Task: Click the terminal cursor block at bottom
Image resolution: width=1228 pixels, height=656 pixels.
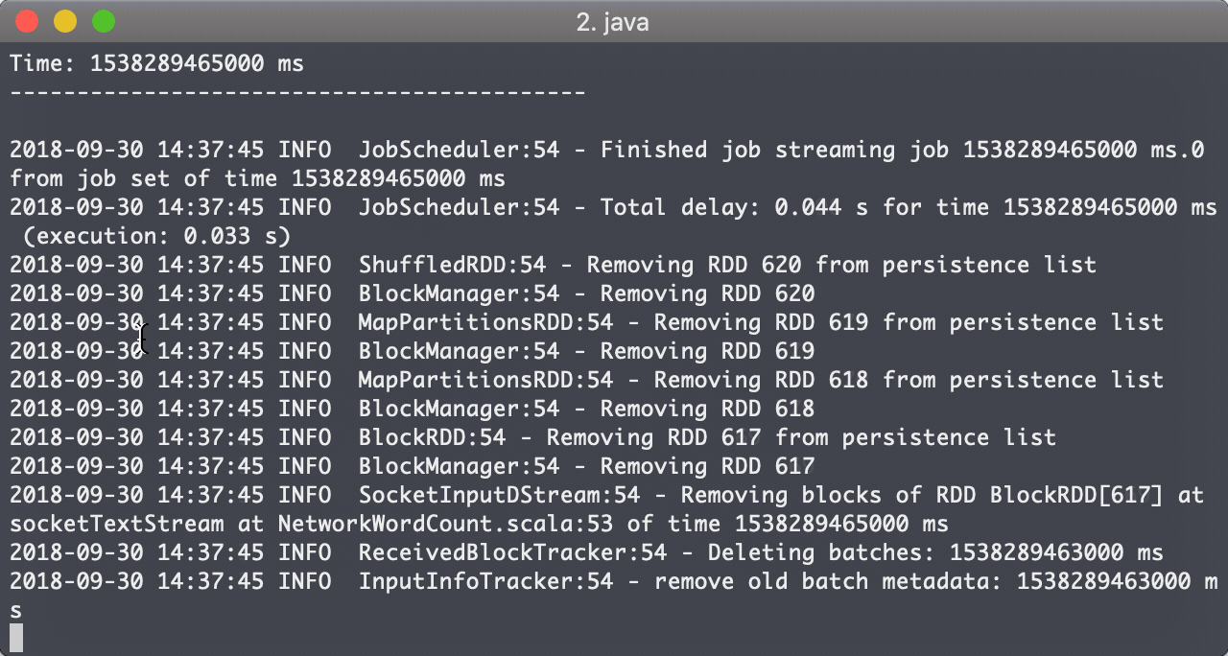Action: (15, 639)
